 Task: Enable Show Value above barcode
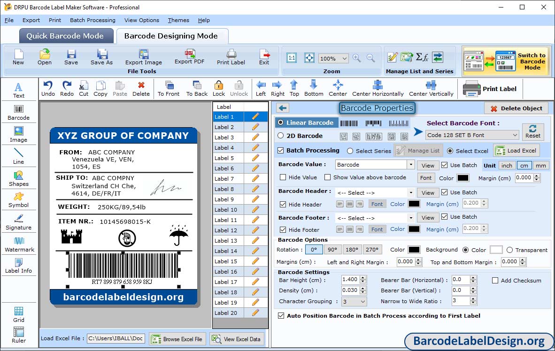click(x=327, y=177)
